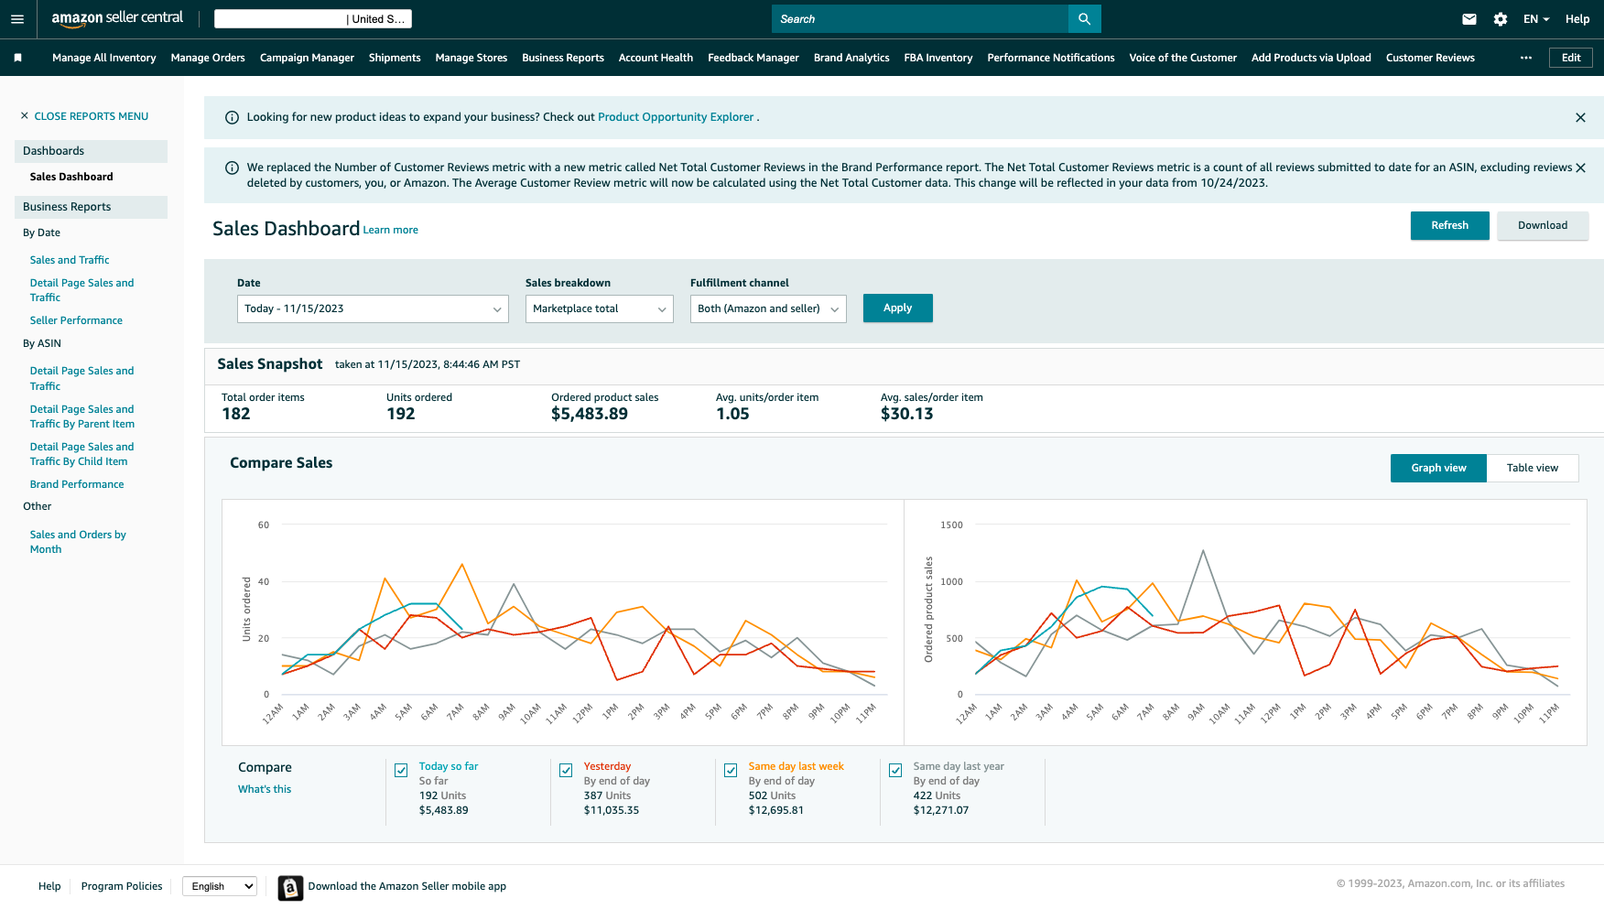The height and width of the screenshot is (909, 1604).
Task: Open Manage Orders menu item
Action: coord(208,58)
